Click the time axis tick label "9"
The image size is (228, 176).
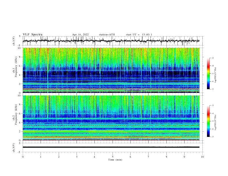pyautogui.click(x=184, y=157)
